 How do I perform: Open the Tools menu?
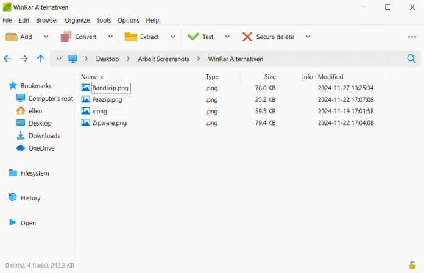[104, 20]
